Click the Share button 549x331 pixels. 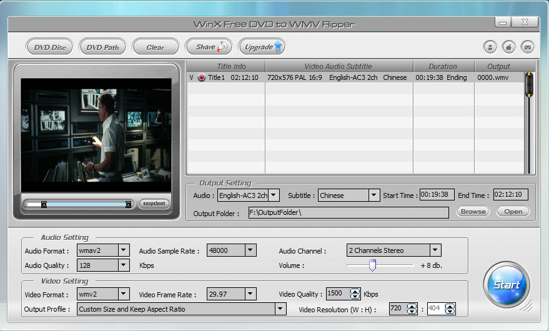click(x=209, y=47)
